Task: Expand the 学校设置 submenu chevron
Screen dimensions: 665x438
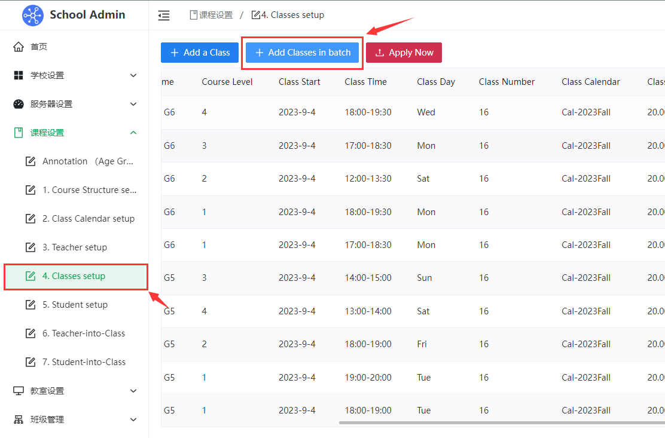Action: (133, 75)
